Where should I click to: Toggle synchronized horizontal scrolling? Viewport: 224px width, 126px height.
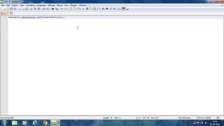74,9
